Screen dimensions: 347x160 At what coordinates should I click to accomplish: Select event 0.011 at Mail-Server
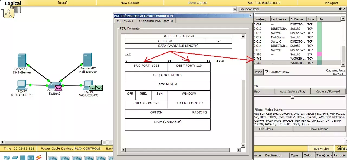coord(297,33)
